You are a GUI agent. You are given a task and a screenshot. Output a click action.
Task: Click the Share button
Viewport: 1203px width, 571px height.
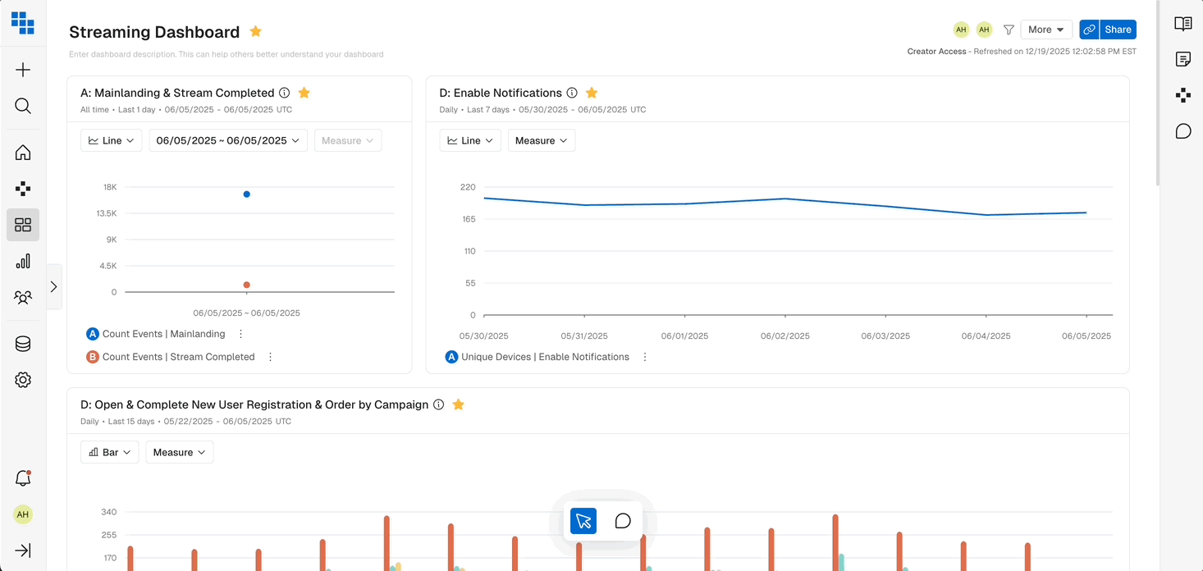[x=1118, y=30]
